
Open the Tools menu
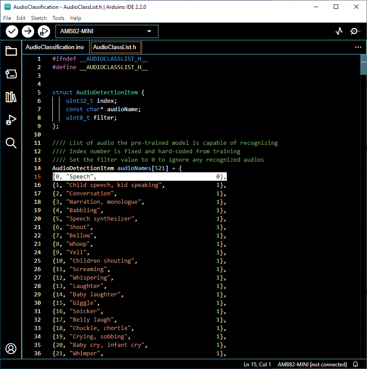click(58, 18)
